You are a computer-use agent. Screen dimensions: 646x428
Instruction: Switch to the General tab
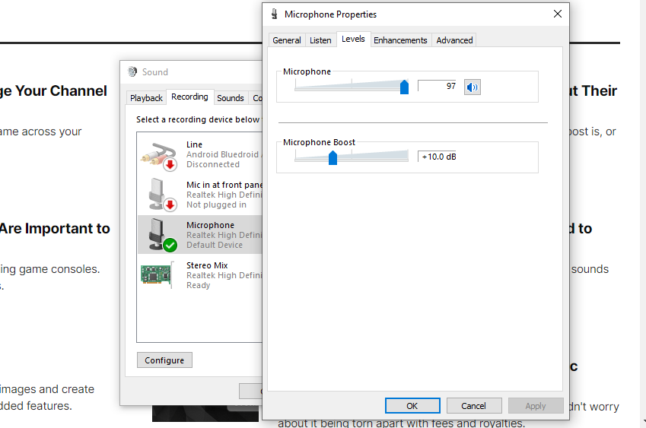click(x=287, y=40)
